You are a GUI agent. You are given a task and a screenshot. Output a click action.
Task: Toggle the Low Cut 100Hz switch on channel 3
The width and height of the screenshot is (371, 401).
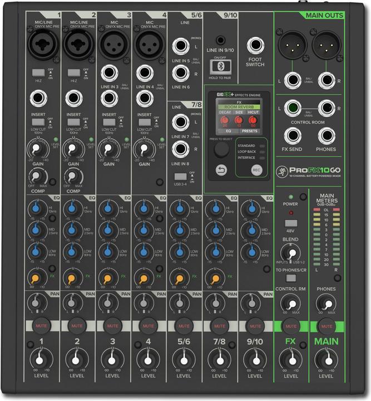click(110, 122)
